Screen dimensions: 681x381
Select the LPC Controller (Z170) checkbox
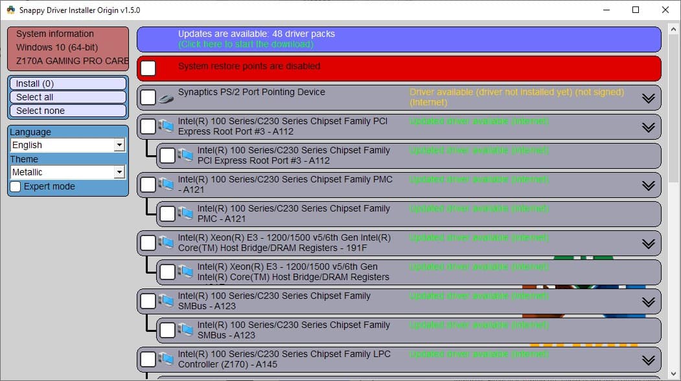[x=148, y=358]
